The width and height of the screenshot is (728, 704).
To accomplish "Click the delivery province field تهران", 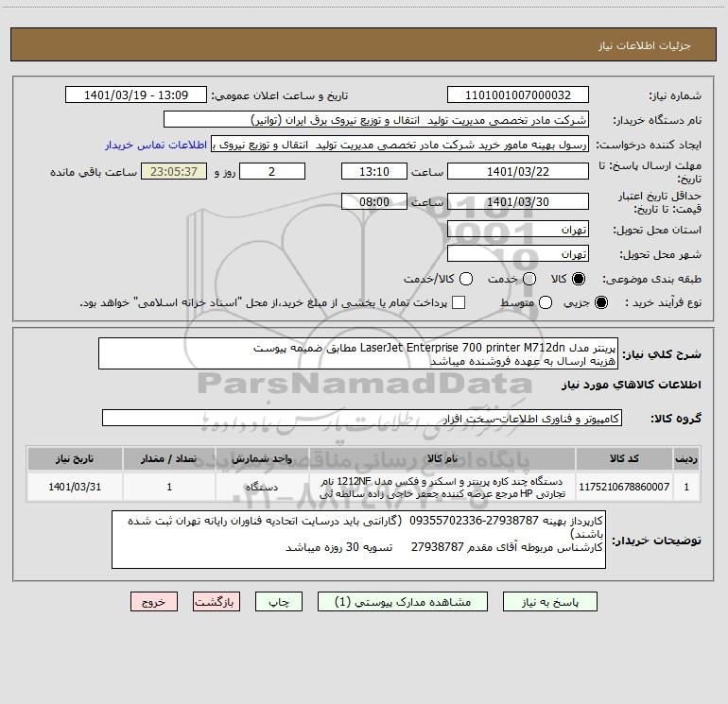I will (518, 230).
